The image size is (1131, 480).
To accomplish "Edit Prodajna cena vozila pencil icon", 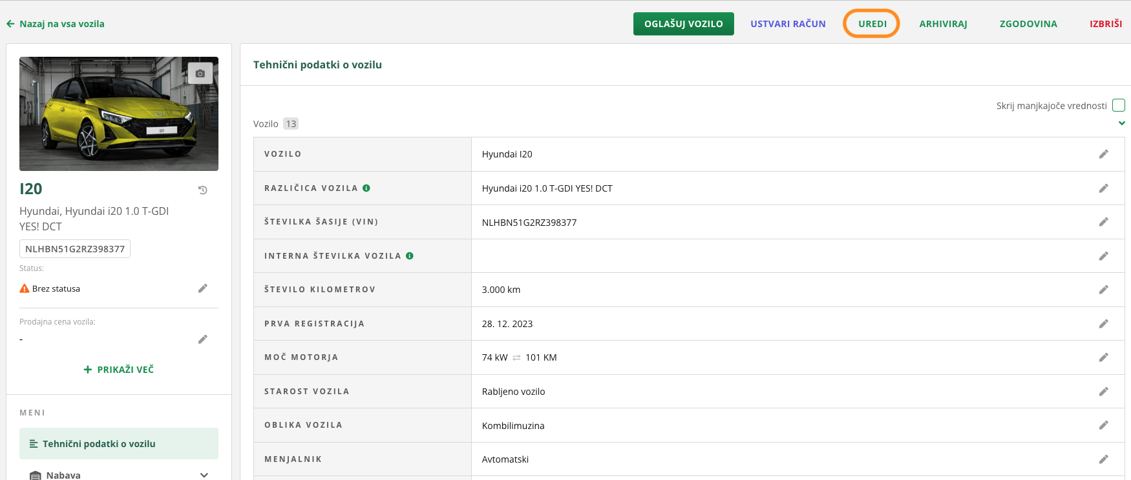I will coord(203,339).
